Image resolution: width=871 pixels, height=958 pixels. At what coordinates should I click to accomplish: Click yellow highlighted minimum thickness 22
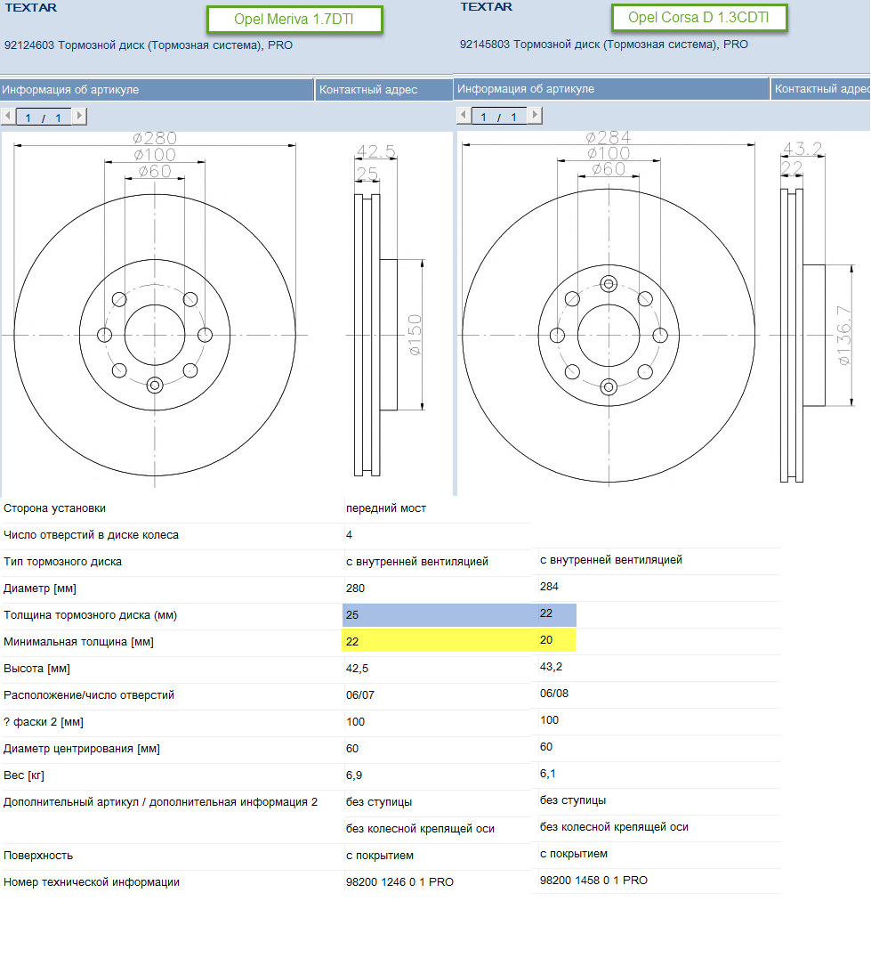tap(352, 642)
